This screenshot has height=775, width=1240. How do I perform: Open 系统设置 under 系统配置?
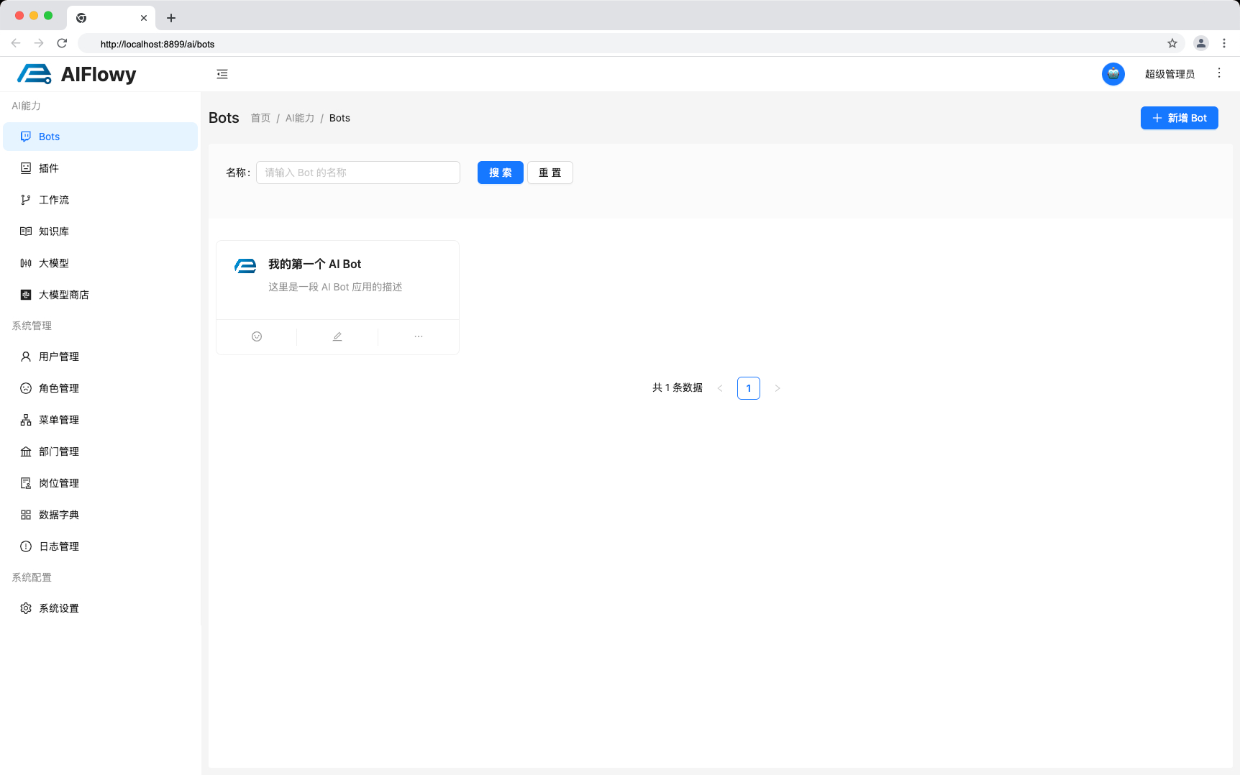click(x=59, y=607)
